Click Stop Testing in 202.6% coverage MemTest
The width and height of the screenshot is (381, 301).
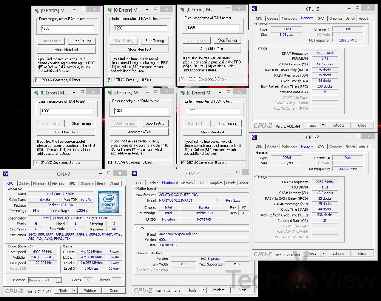pyautogui.click(x=228, y=123)
